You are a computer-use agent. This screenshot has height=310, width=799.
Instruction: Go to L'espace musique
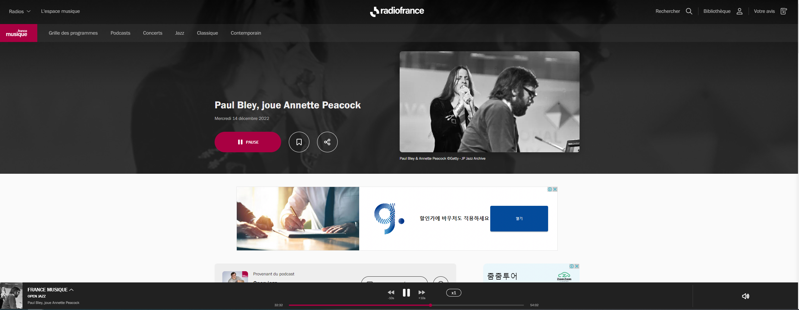coord(60,11)
